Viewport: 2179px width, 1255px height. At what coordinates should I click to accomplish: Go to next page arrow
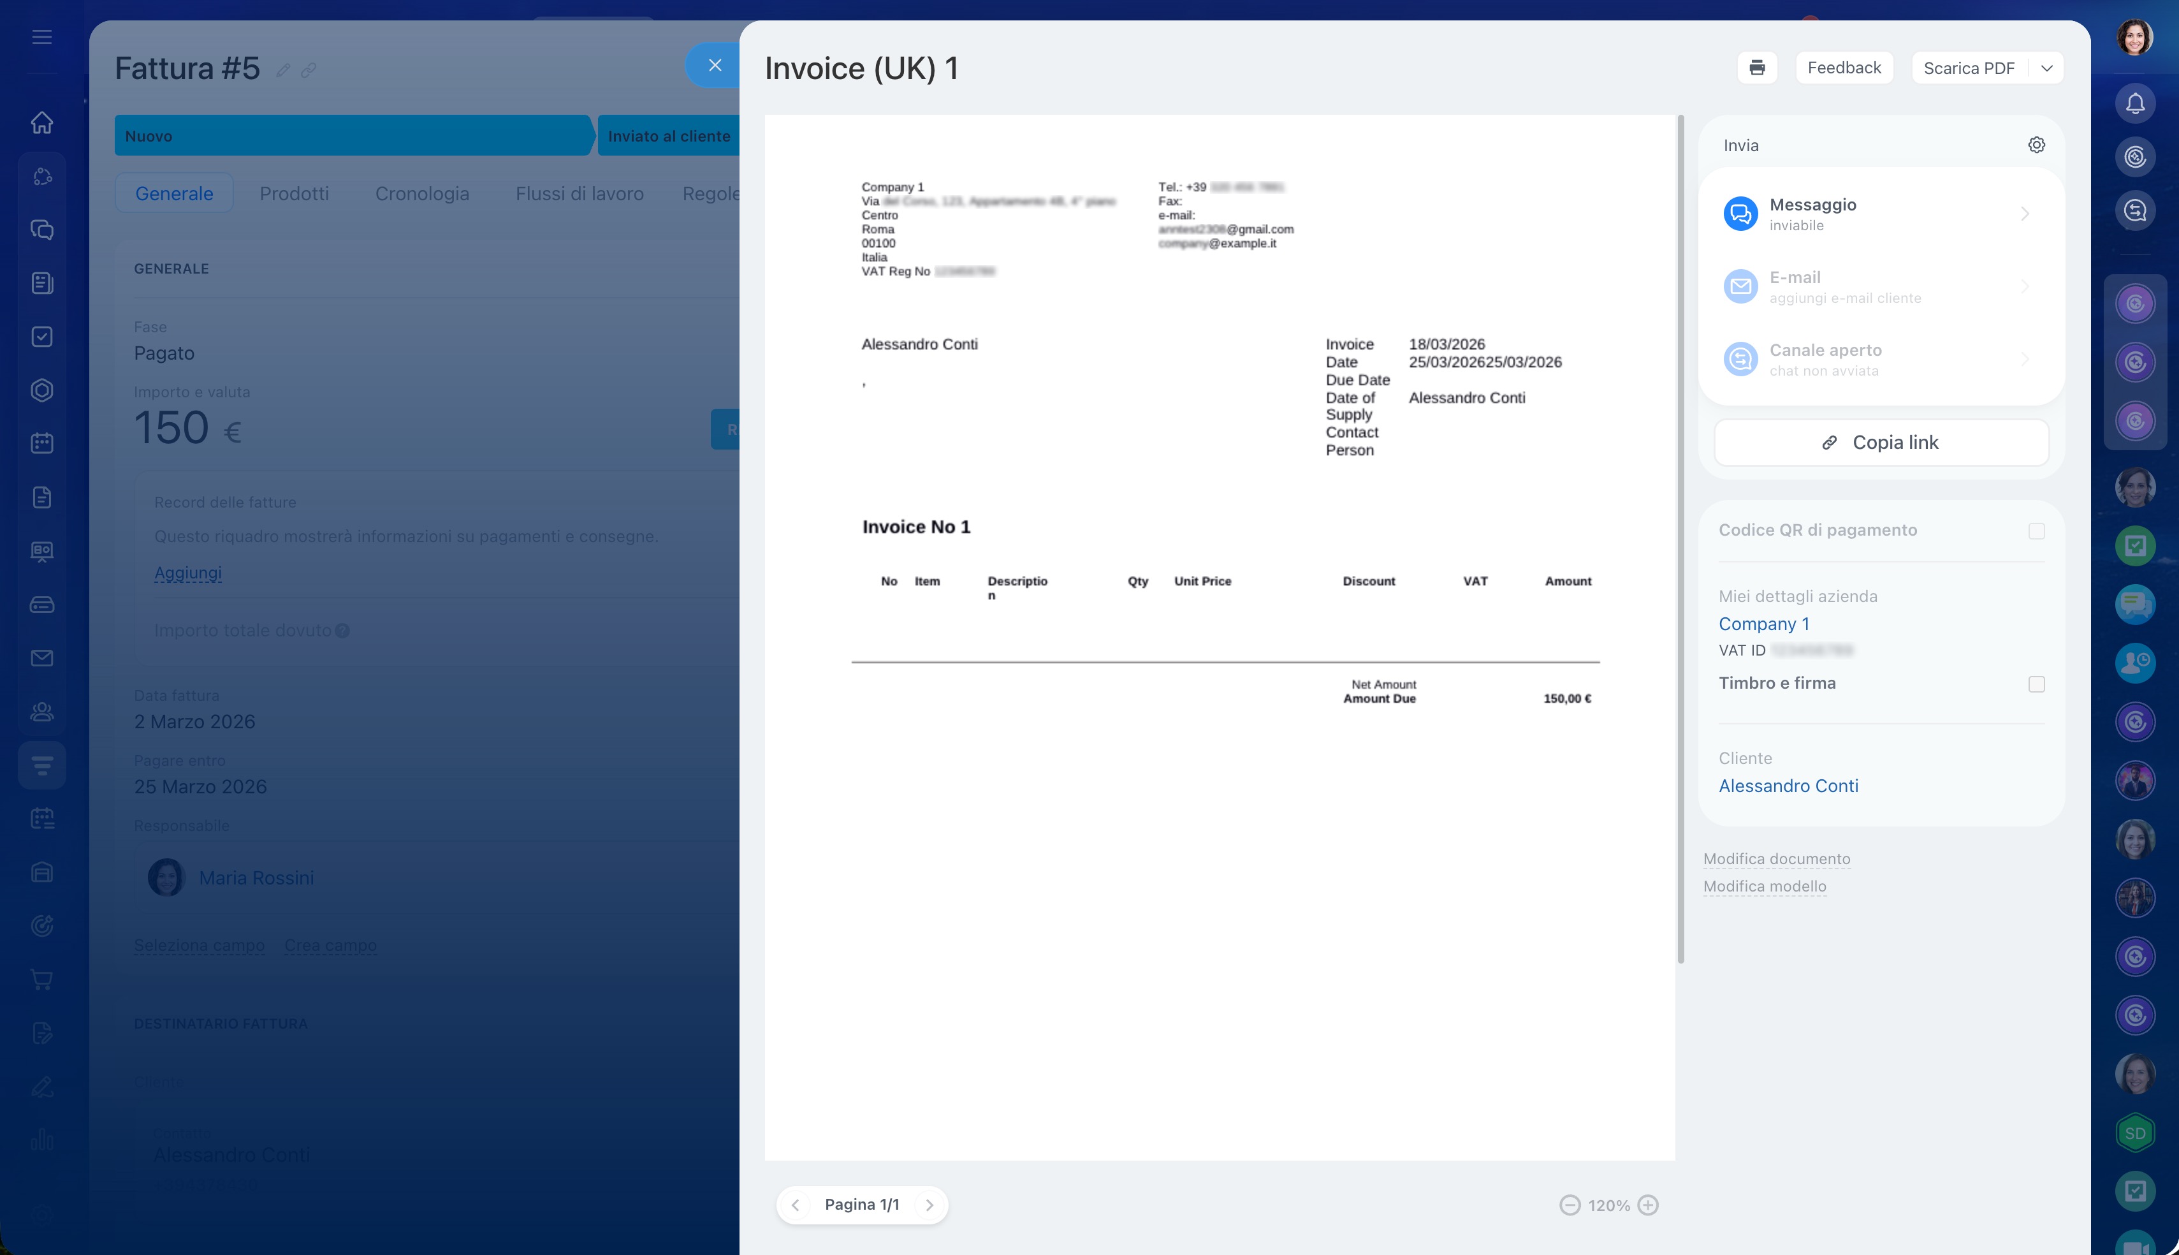pos(929,1205)
